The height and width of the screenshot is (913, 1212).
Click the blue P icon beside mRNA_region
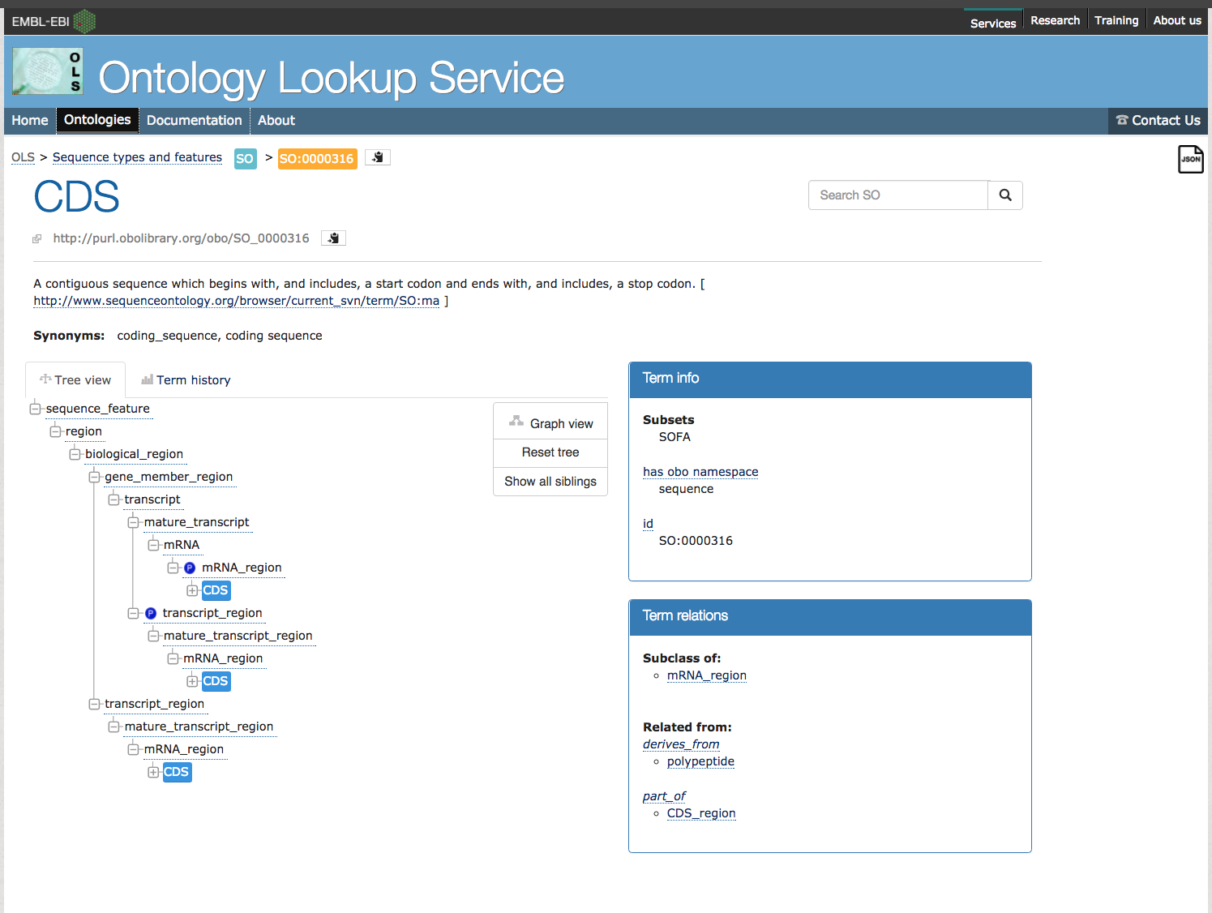(190, 568)
